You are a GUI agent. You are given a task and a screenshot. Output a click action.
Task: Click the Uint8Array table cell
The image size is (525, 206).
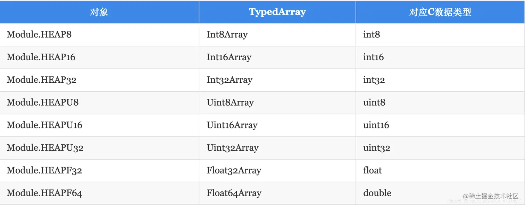coord(230,102)
